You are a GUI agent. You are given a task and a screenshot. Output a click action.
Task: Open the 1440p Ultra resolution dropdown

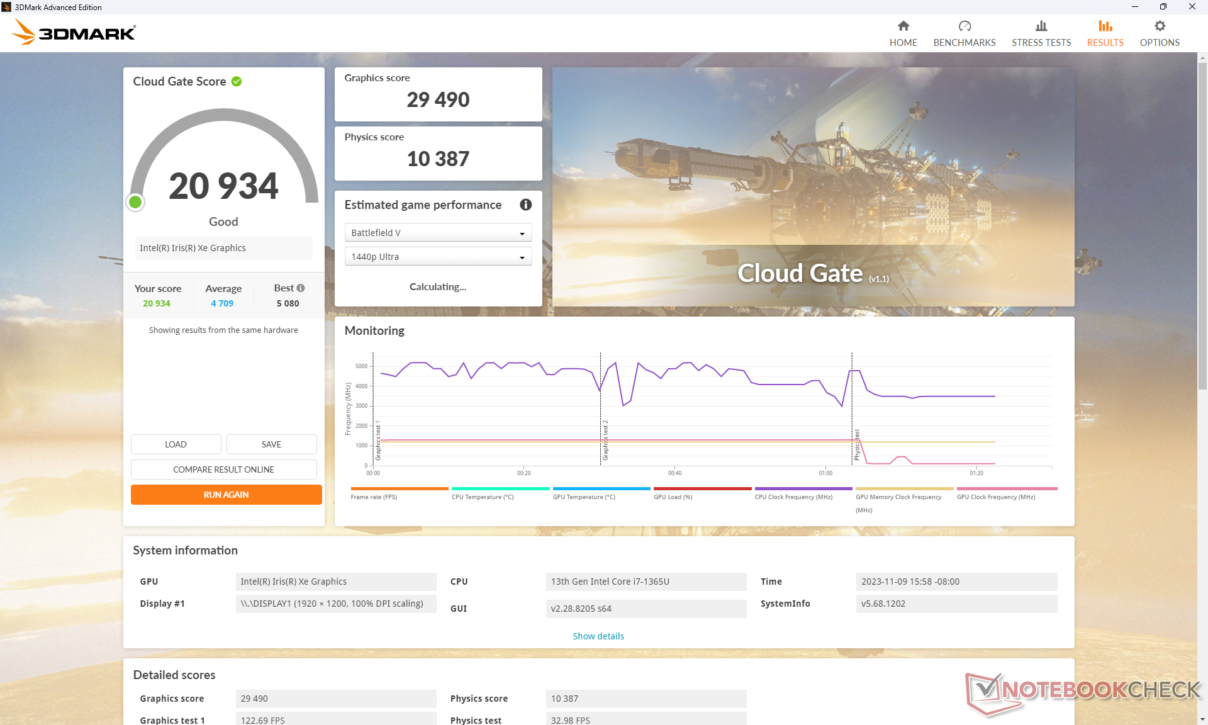438,257
